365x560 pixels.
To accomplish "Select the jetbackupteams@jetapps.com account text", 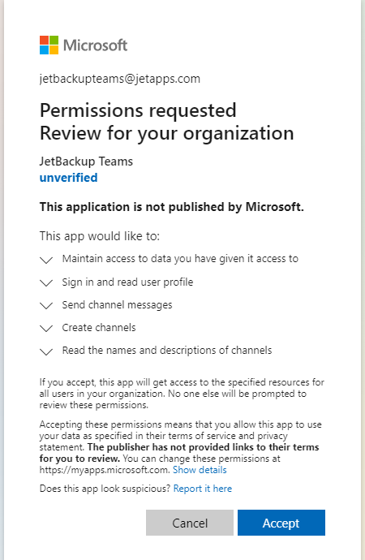I will (x=120, y=79).
